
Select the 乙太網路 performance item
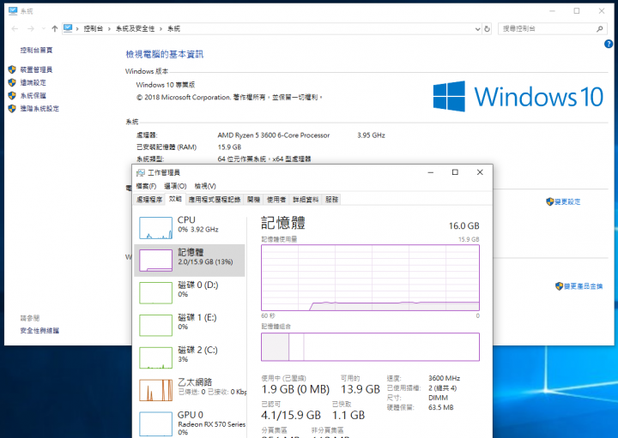tap(190, 390)
